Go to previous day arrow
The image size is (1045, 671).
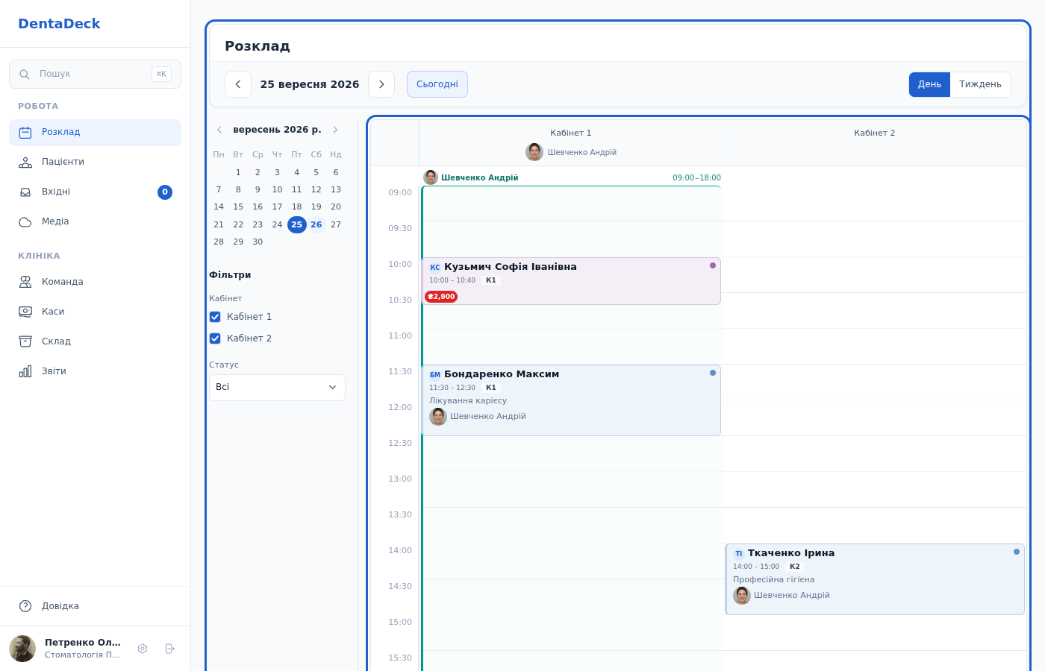238,84
